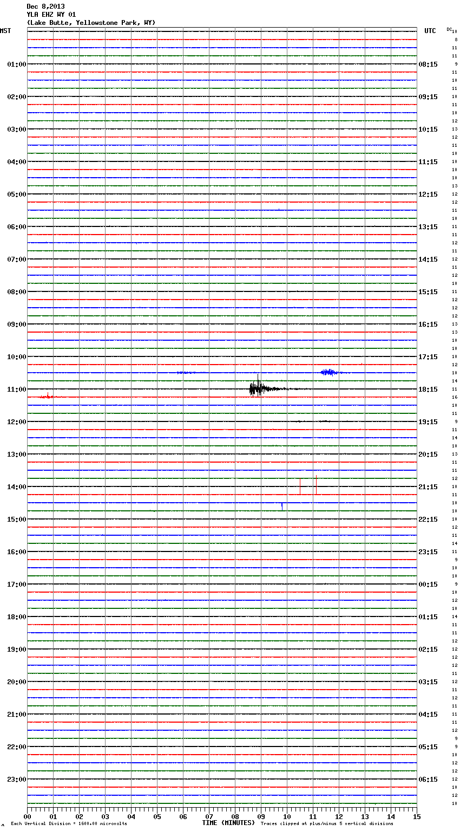Click the Each Vertical Division = 1600.00 microvolts note

69,824
